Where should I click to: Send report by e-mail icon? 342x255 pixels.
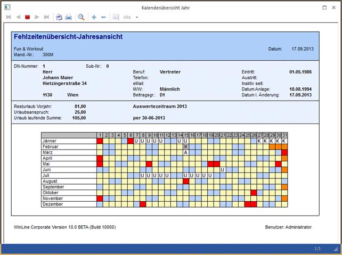tap(59, 17)
